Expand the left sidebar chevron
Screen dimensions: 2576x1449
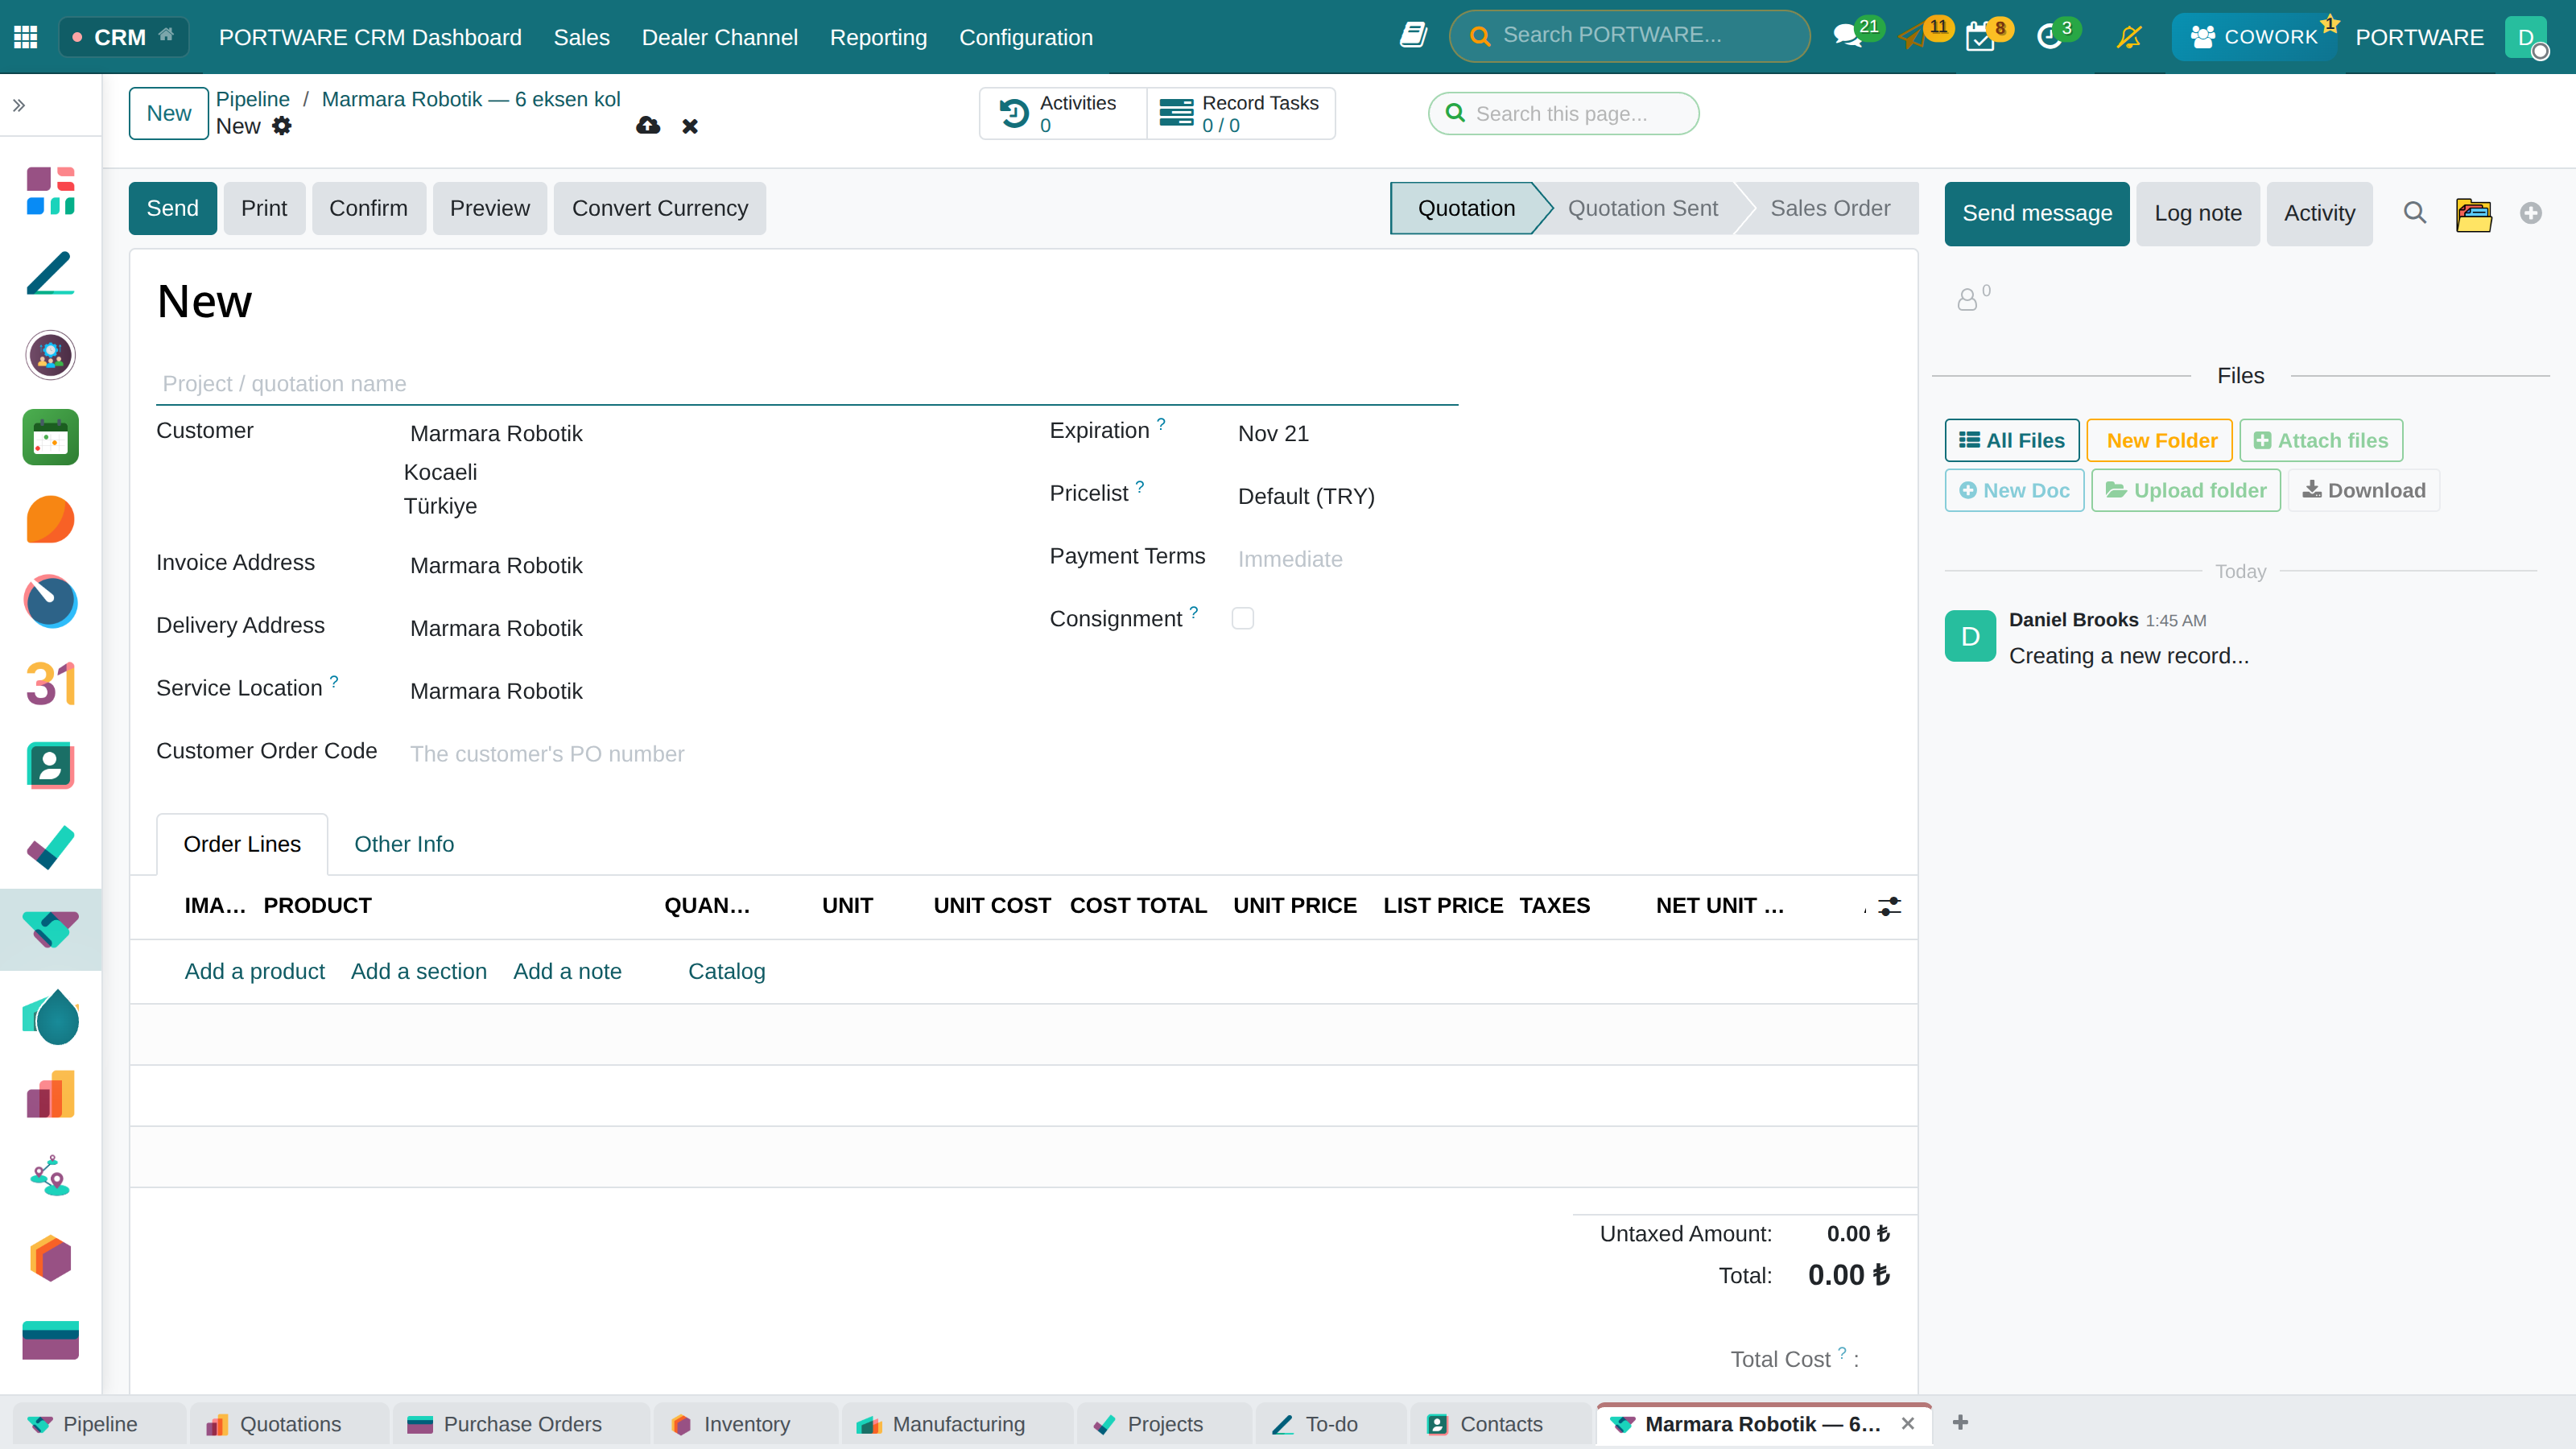pos(19,105)
